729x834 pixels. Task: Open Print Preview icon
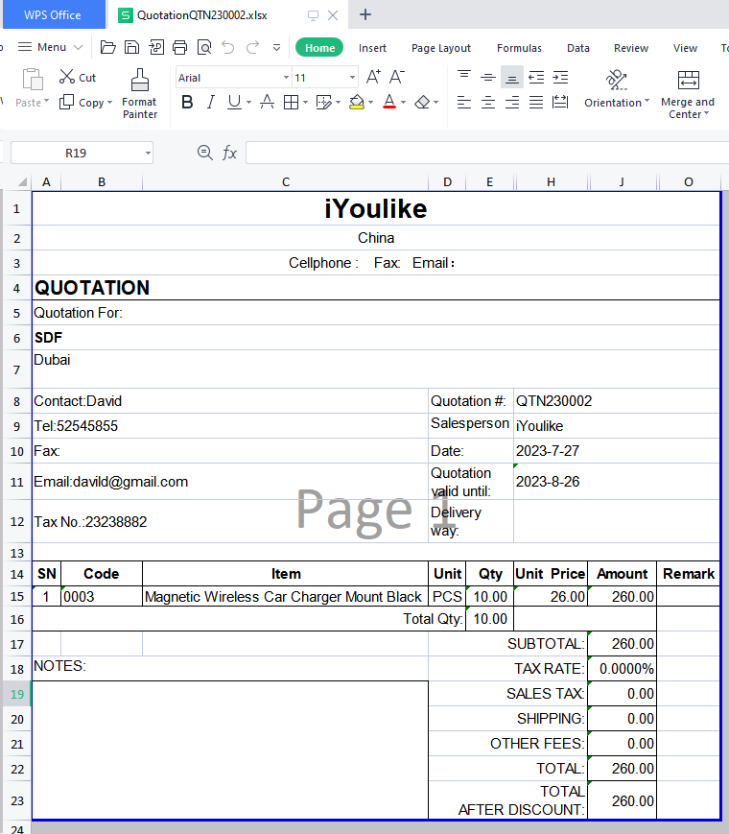point(204,47)
